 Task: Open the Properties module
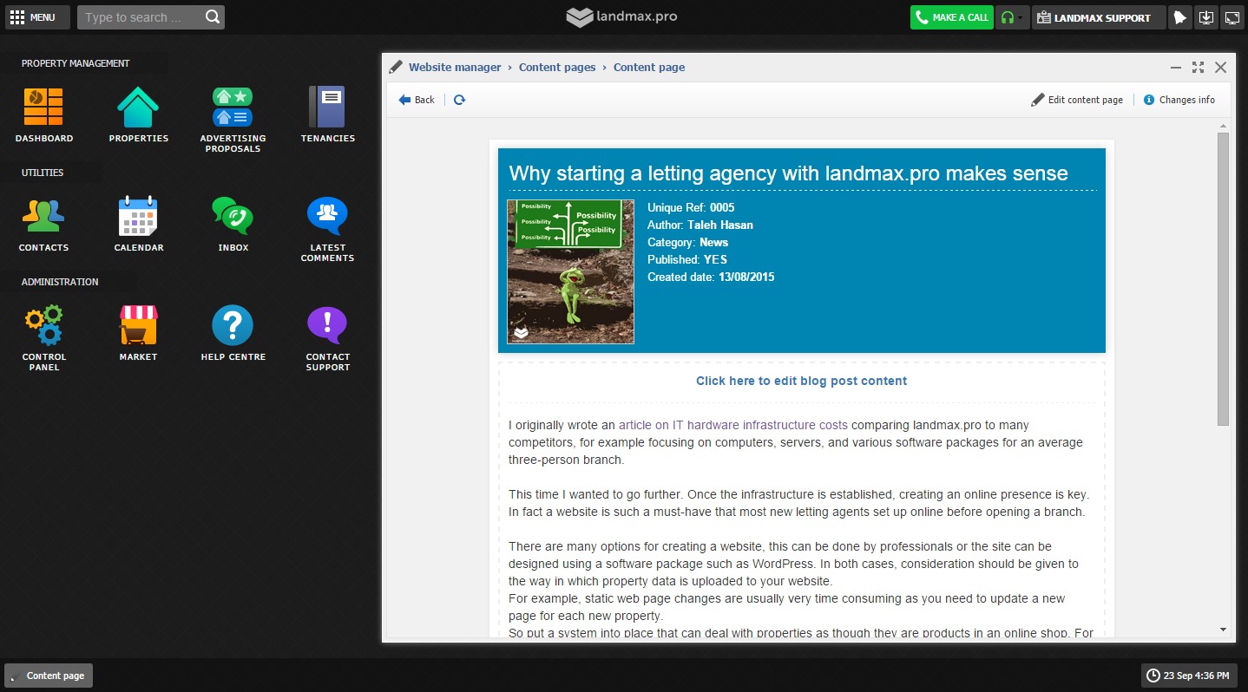point(138,108)
